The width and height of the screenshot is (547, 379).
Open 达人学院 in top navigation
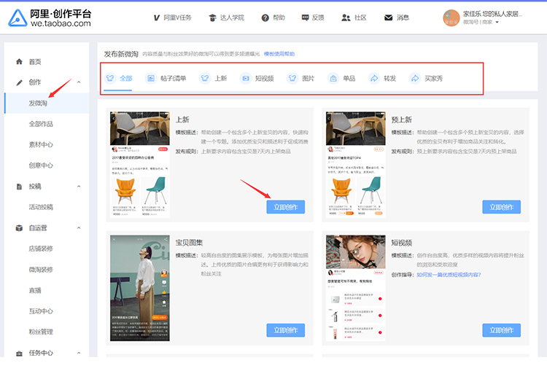click(x=226, y=17)
